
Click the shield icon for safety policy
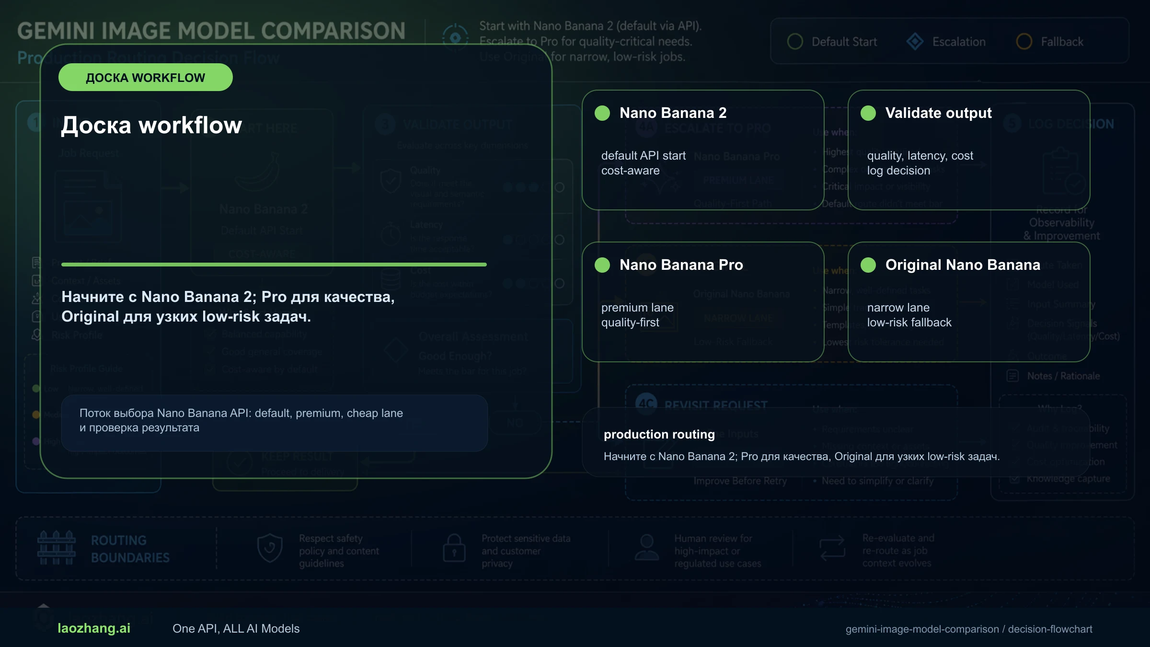coord(270,548)
